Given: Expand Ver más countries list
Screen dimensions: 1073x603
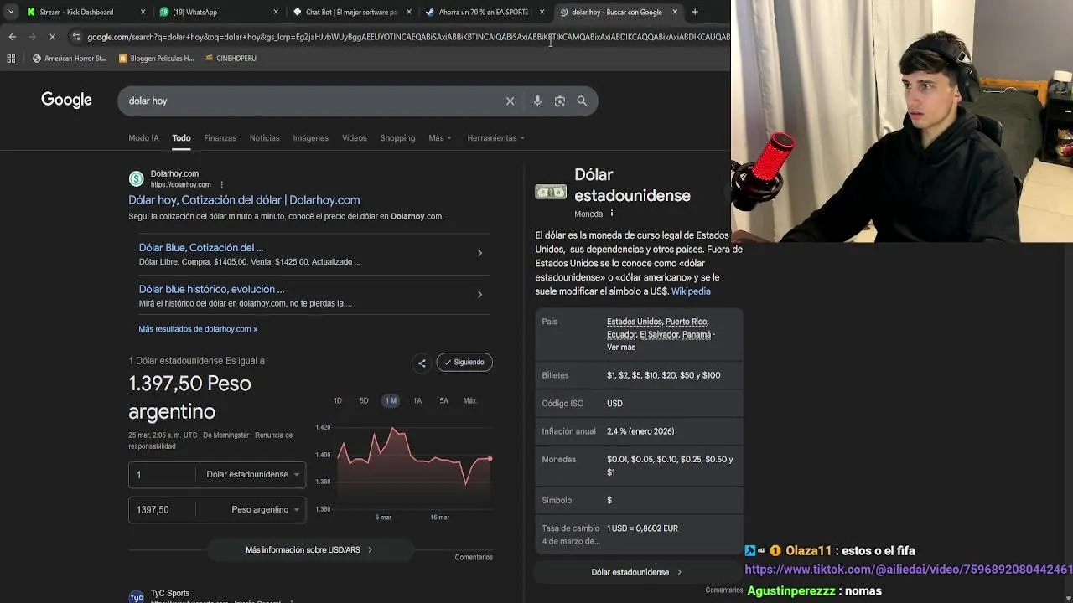Looking at the screenshot, I should click(x=621, y=348).
